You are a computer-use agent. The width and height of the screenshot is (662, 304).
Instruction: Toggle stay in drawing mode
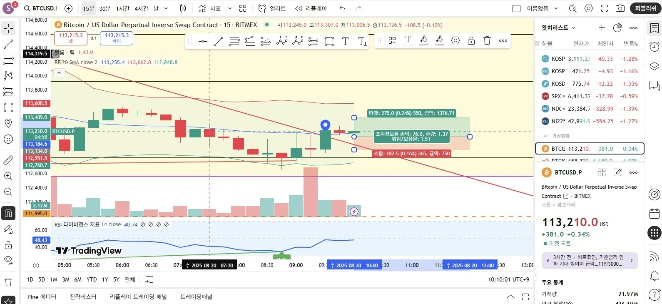tap(8, 229)
